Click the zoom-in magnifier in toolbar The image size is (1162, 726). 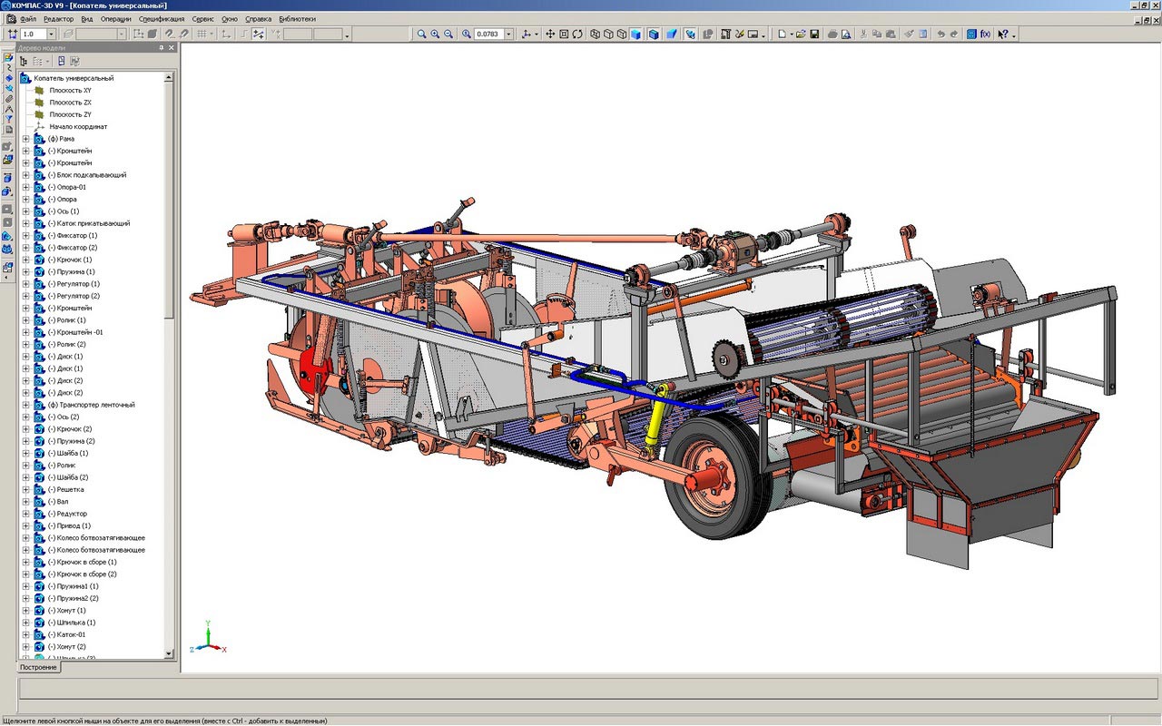tap(435, 34)
